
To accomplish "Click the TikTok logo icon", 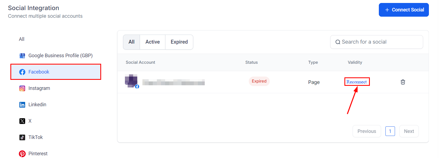I will 22,137.
